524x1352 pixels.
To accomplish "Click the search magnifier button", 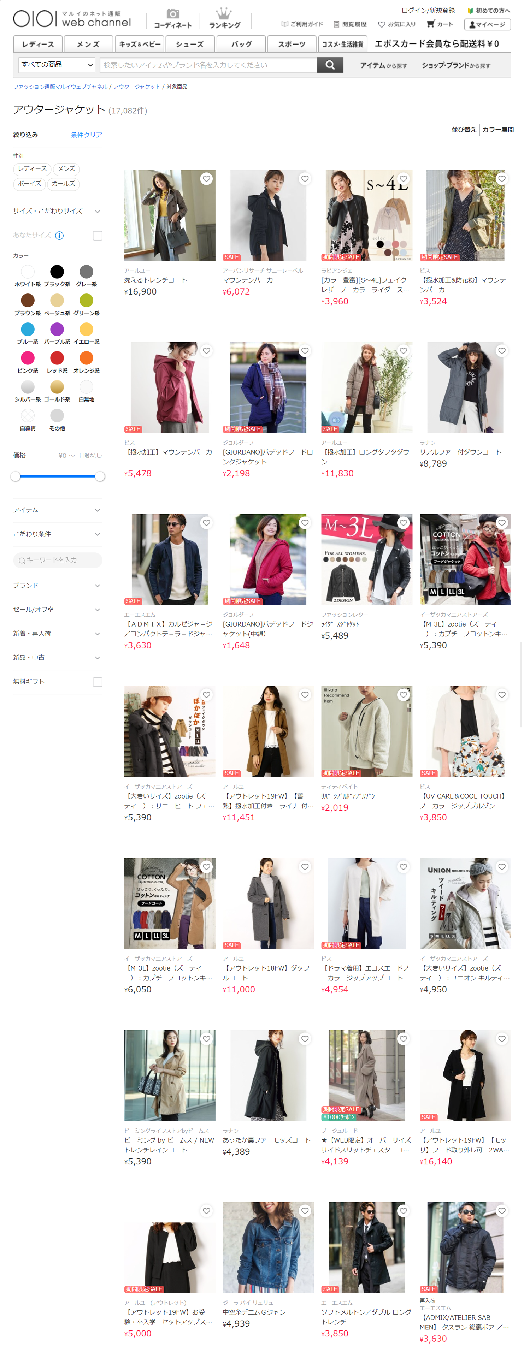I will 330,65.
